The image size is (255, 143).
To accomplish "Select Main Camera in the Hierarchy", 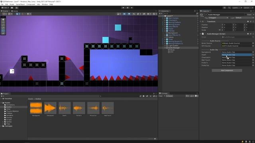I will coord(173,18).
